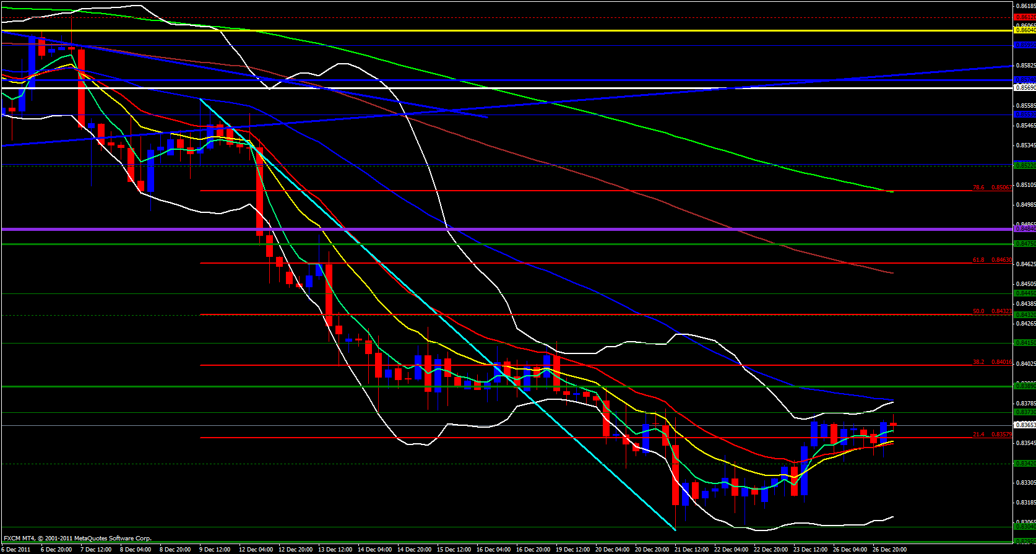Click the 9 Dec 12:00 time label
The width and height of the screenshot is (1036, 554).
215,550
